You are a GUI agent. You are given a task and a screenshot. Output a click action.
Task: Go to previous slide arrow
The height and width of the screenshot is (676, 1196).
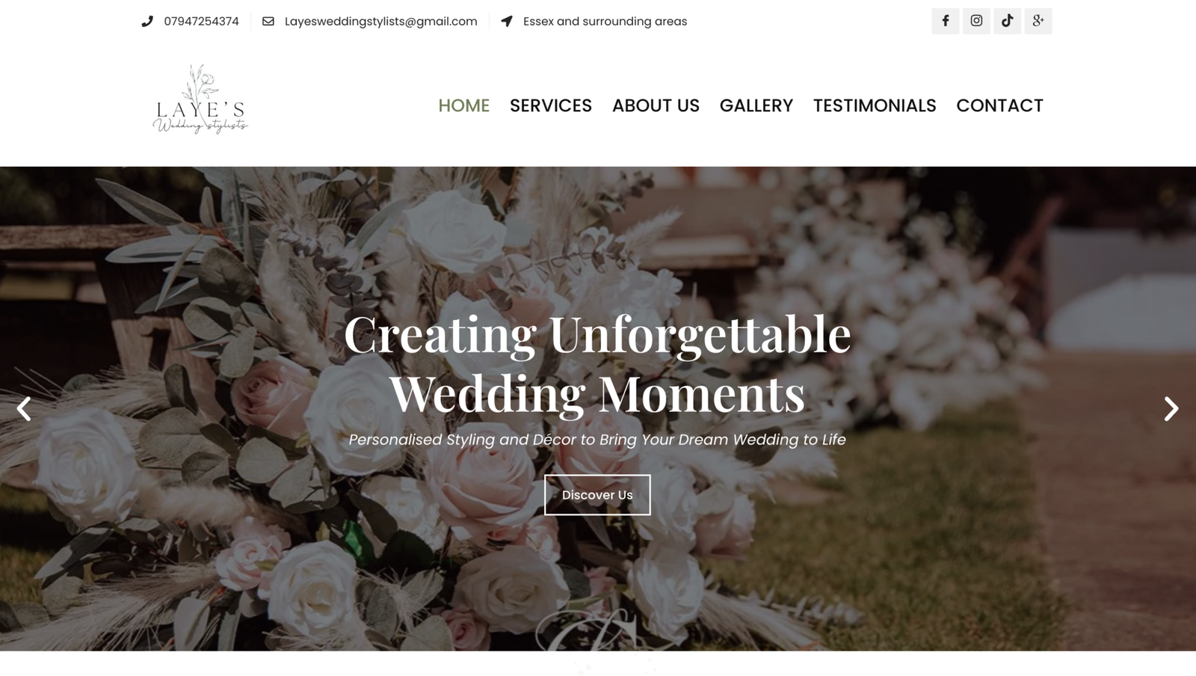pos(24,409)
